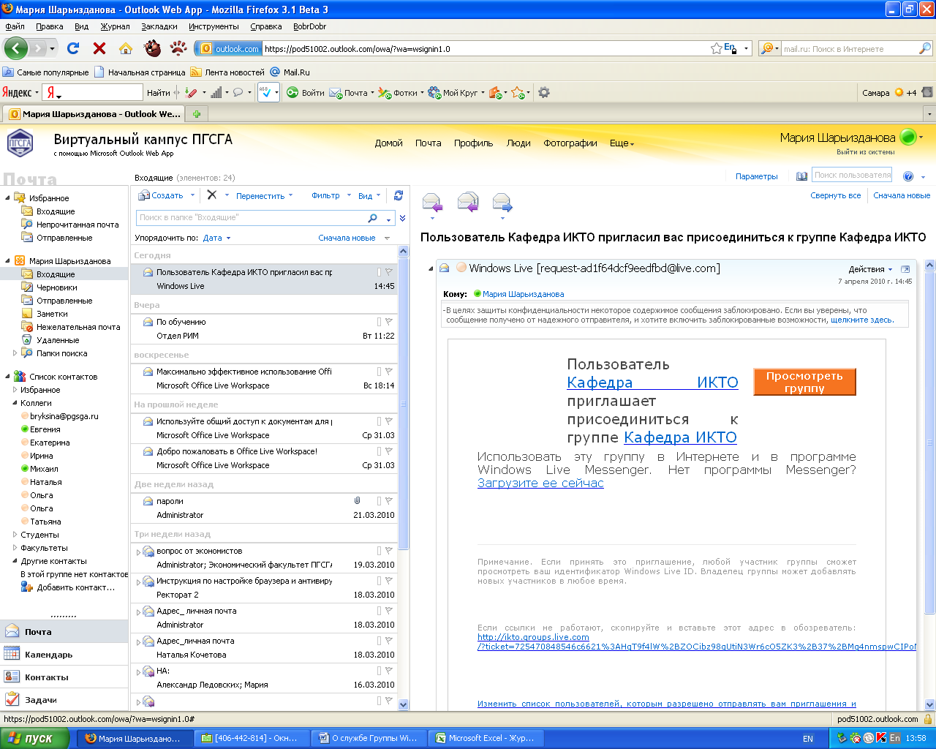Open the Microsoft Excel taskbar button
Screen dimensions: 936x749
coord(486,738)
